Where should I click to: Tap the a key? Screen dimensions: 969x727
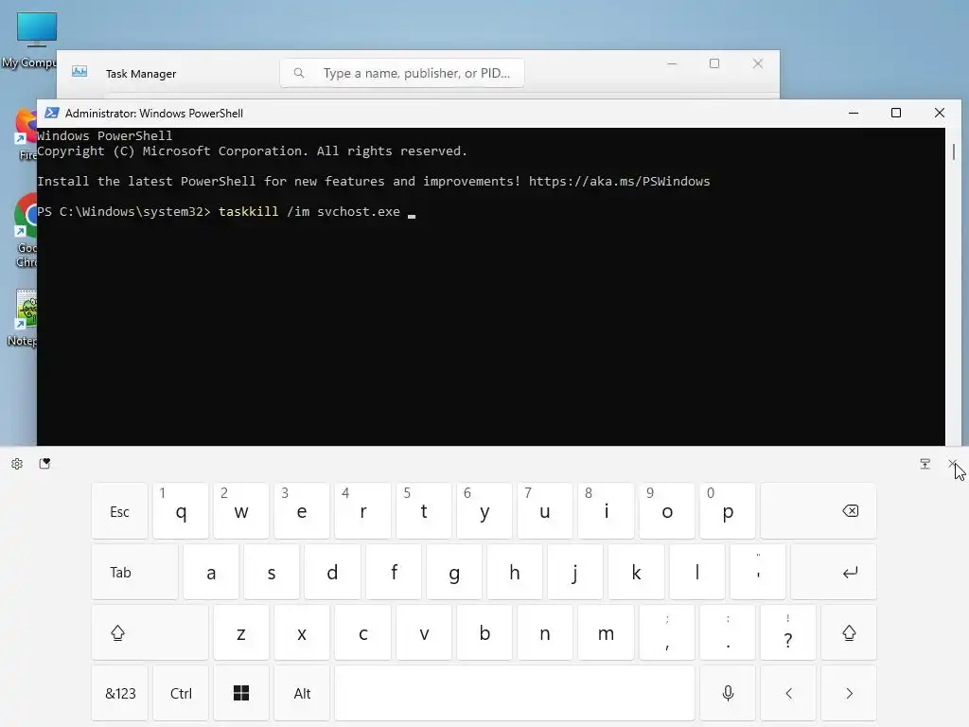[211, 572]
